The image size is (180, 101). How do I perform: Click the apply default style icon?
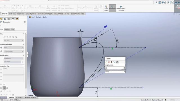point(4,37)
